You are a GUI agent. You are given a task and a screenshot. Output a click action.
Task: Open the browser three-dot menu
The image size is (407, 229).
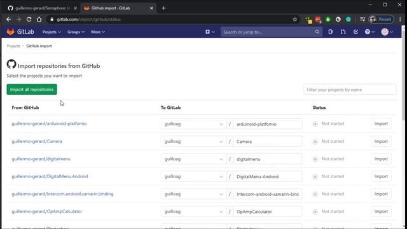[x=400, y=19]
